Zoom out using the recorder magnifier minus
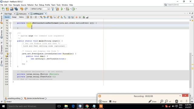 (166, 101)
